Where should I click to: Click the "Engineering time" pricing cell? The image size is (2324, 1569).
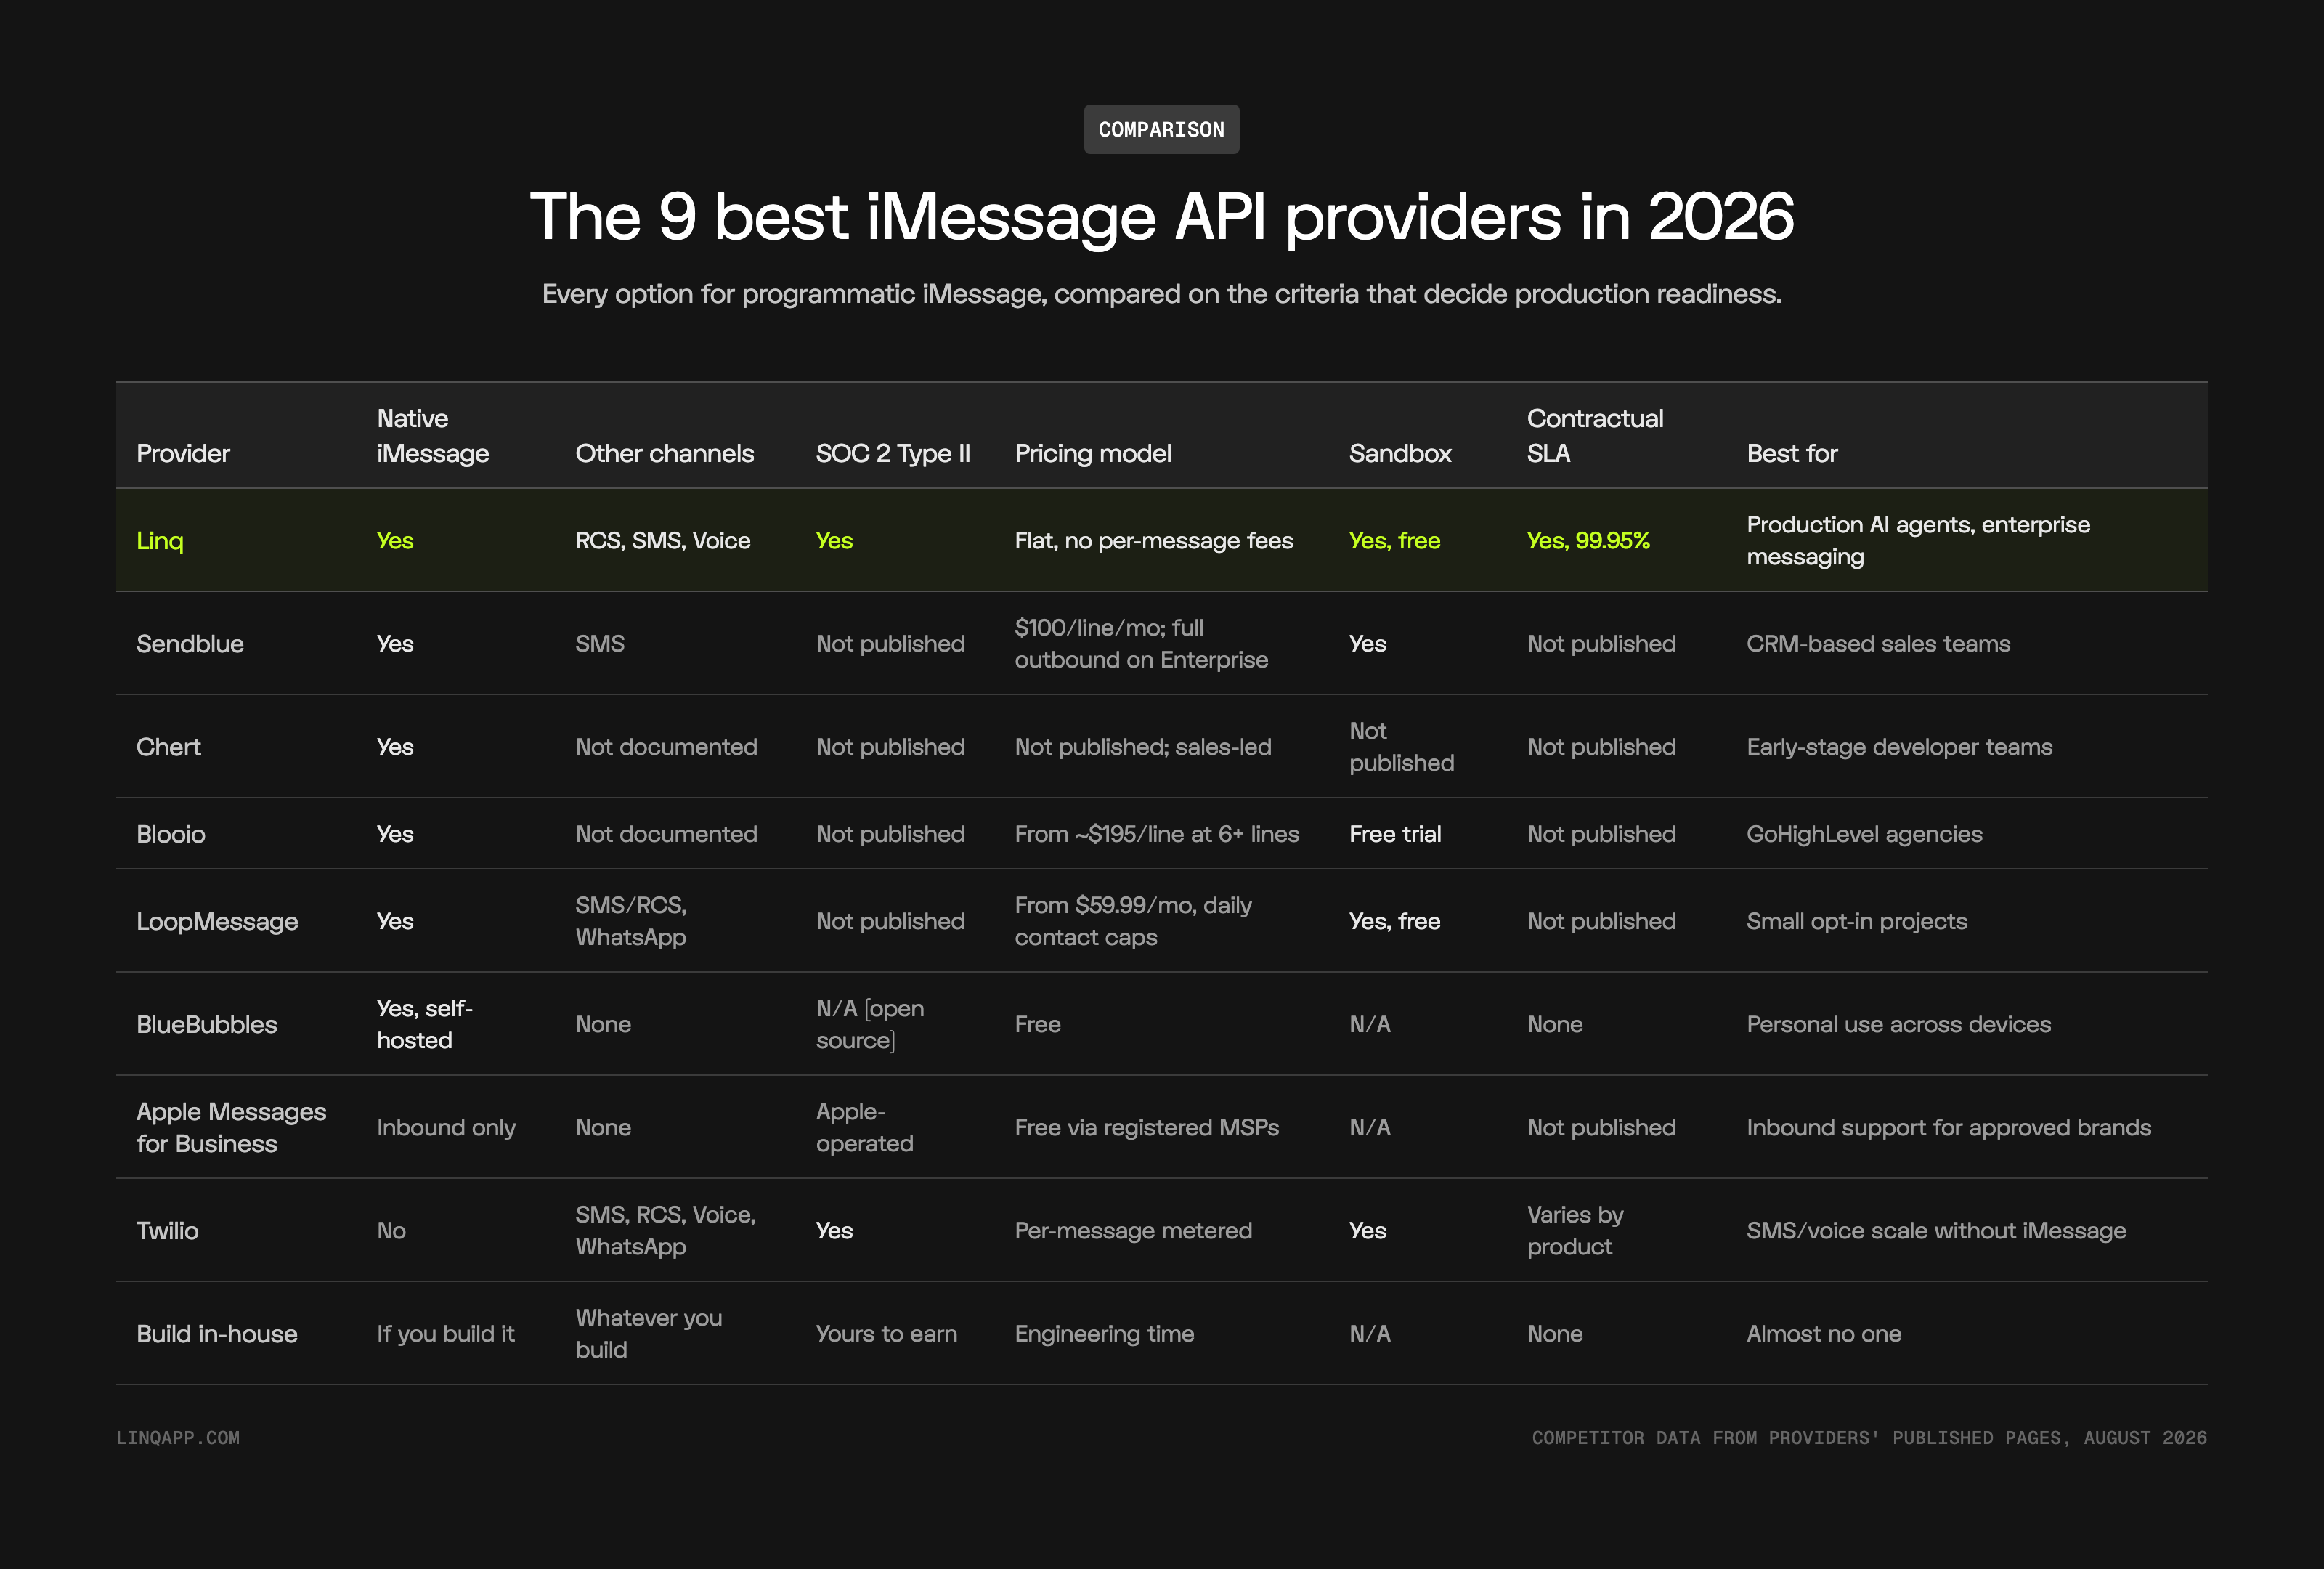(x=1104, y=1332)
